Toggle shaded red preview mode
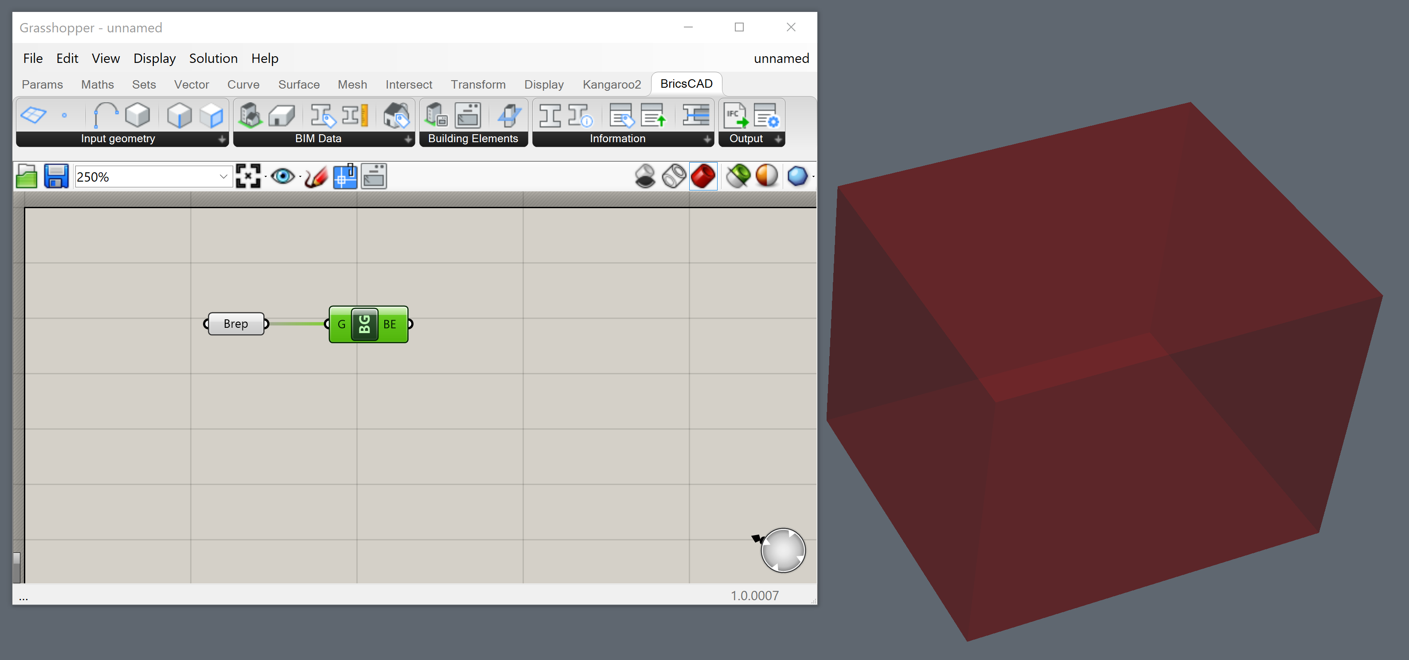The height and width of the screenshot is (660, 1409). 703,176
